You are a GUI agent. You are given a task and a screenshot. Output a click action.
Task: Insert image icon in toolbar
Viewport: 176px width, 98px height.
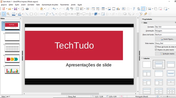[x=109, y=9]
